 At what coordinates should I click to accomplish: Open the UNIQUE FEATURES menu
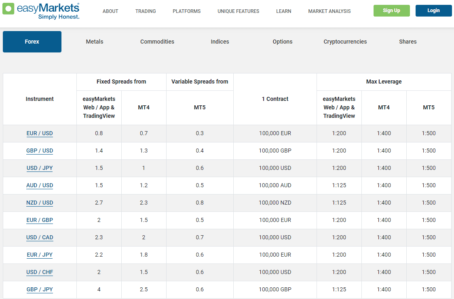(x=238, y=11)
